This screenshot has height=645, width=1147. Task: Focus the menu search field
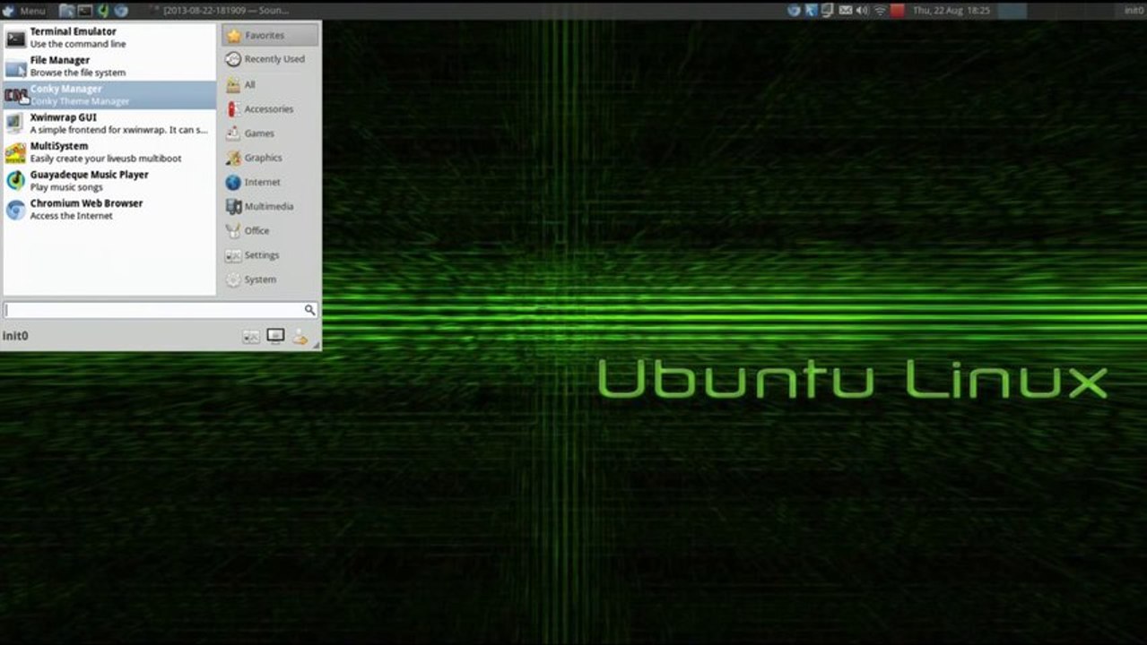pos(160,310)
